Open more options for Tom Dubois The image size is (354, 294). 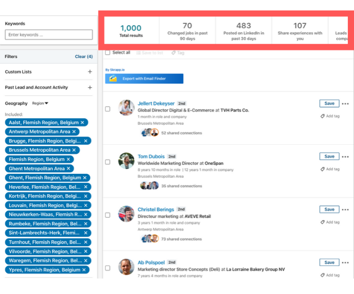[345, 157]
